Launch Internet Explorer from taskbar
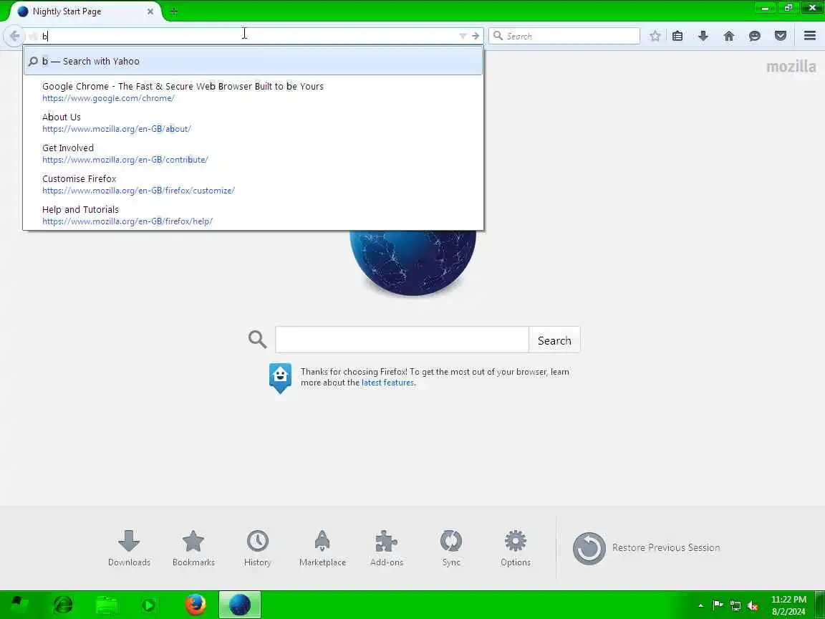 click(63, 605)
